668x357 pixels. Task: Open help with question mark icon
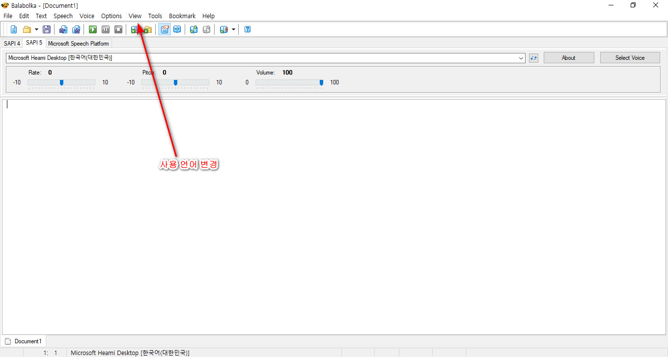pos(248,29)
